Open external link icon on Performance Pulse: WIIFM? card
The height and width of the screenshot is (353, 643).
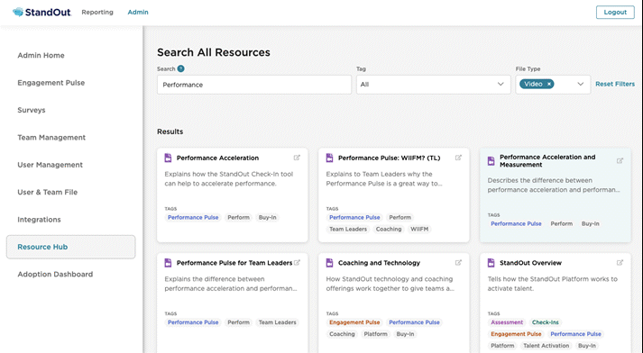coord(458,158)
